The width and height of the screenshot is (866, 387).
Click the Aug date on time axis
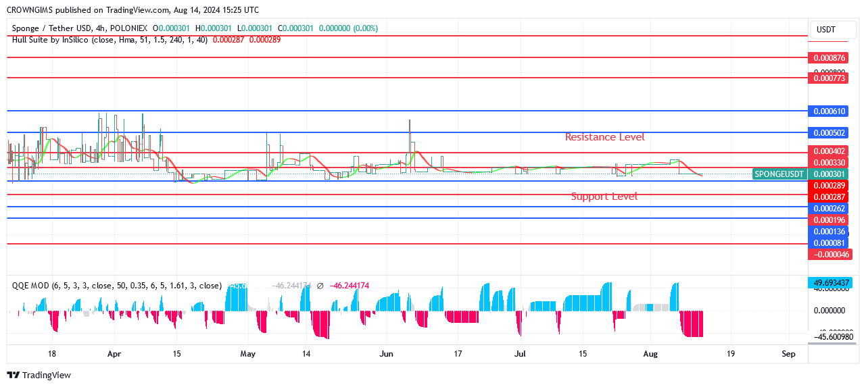tap(650, 353)
